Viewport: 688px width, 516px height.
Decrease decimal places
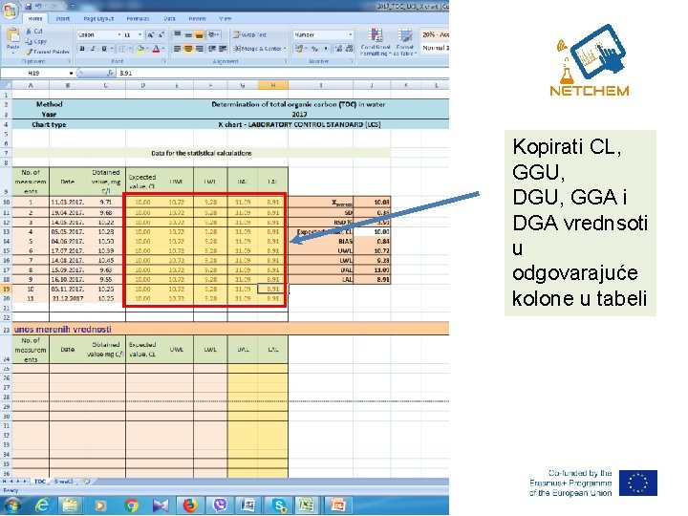coord(350,49)
